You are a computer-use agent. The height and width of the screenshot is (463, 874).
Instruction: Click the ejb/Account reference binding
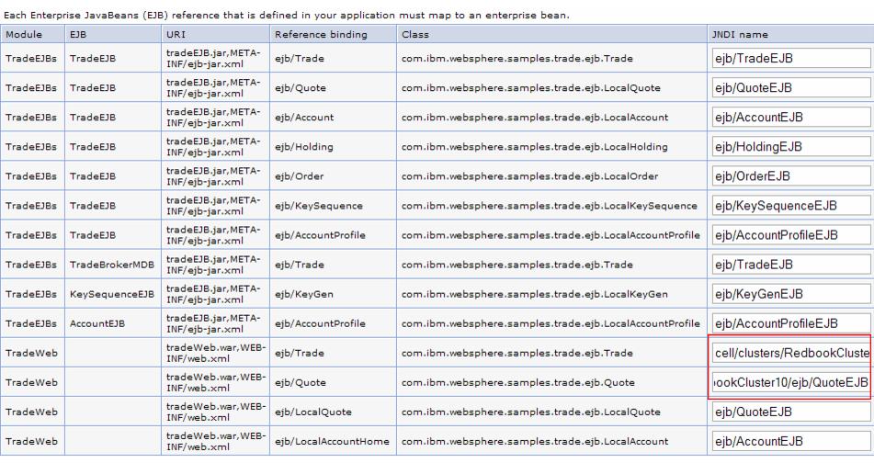pos(304,118)
